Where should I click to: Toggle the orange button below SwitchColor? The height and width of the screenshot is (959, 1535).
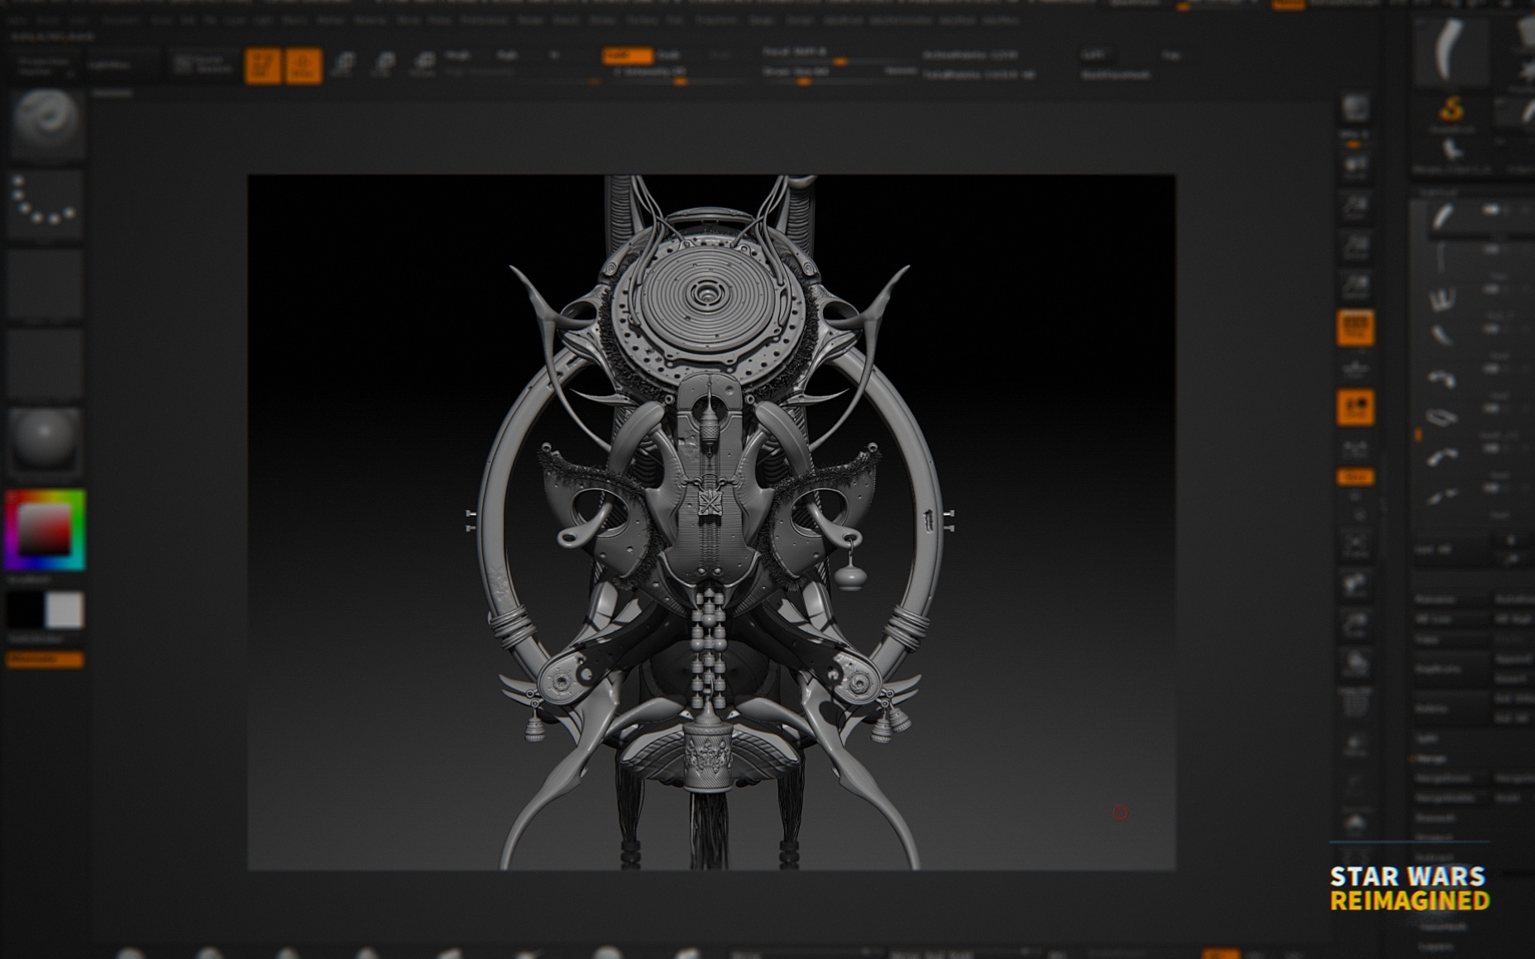click(45, 659)
